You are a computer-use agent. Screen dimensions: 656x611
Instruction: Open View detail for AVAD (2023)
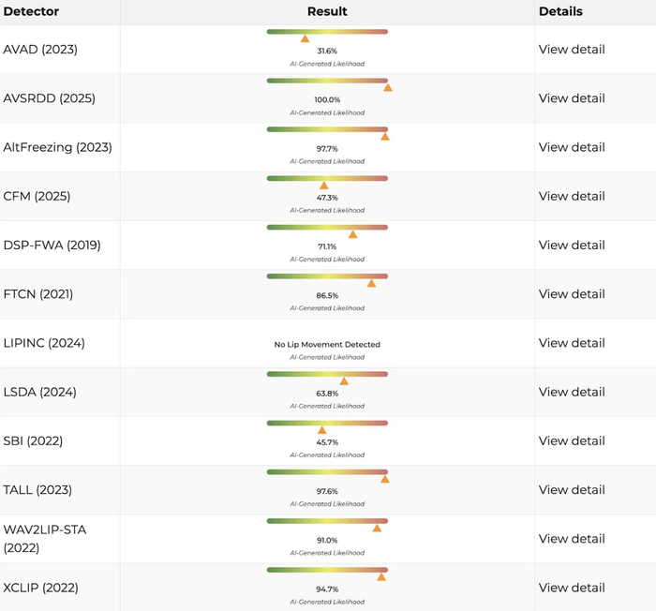[572, 49]
